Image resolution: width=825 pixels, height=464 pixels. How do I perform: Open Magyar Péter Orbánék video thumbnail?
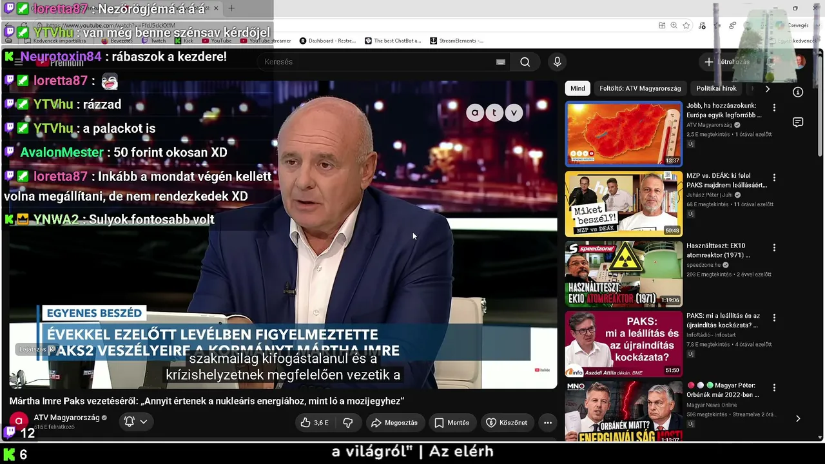[x=624, y=411]
